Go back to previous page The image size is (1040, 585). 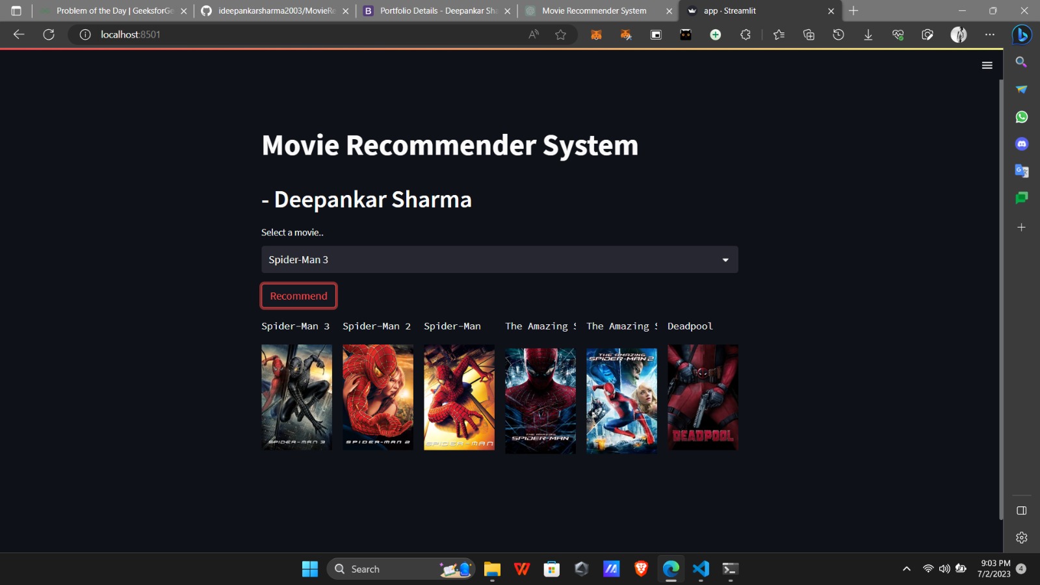(x=19, y=34)
